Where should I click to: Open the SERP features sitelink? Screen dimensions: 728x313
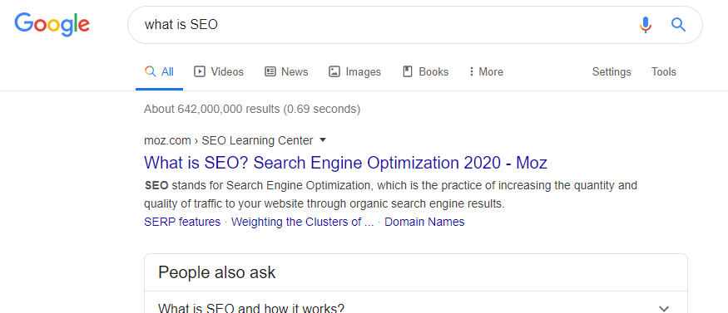point(182,222)
